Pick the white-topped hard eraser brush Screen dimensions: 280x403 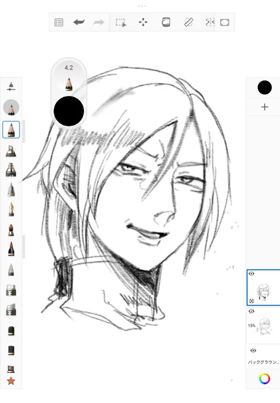click(11, 290)
